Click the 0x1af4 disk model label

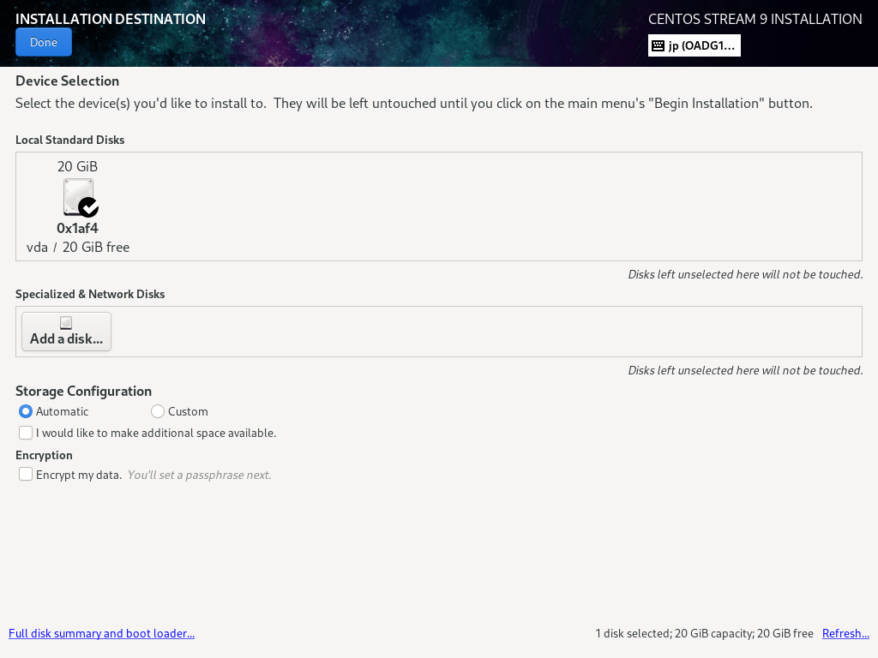(x=77, y=228)
